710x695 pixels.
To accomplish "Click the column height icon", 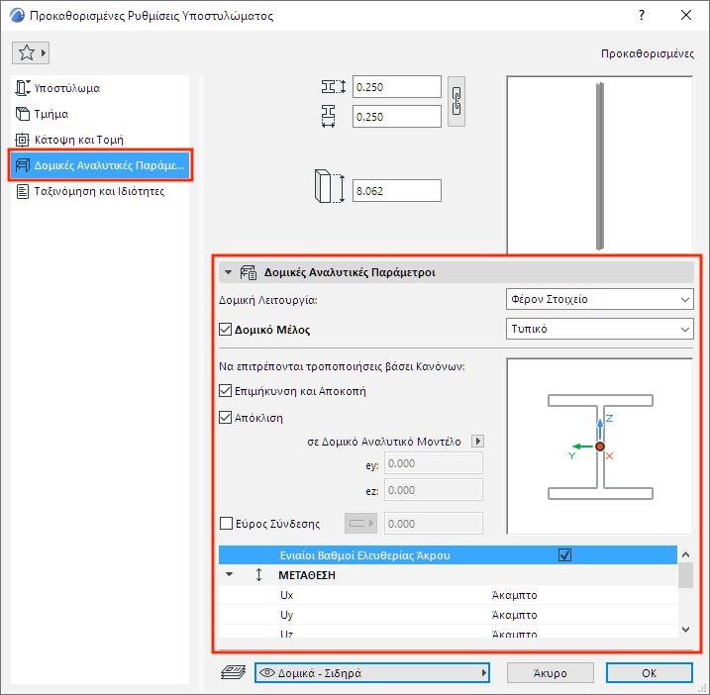I will coord(329,186).
